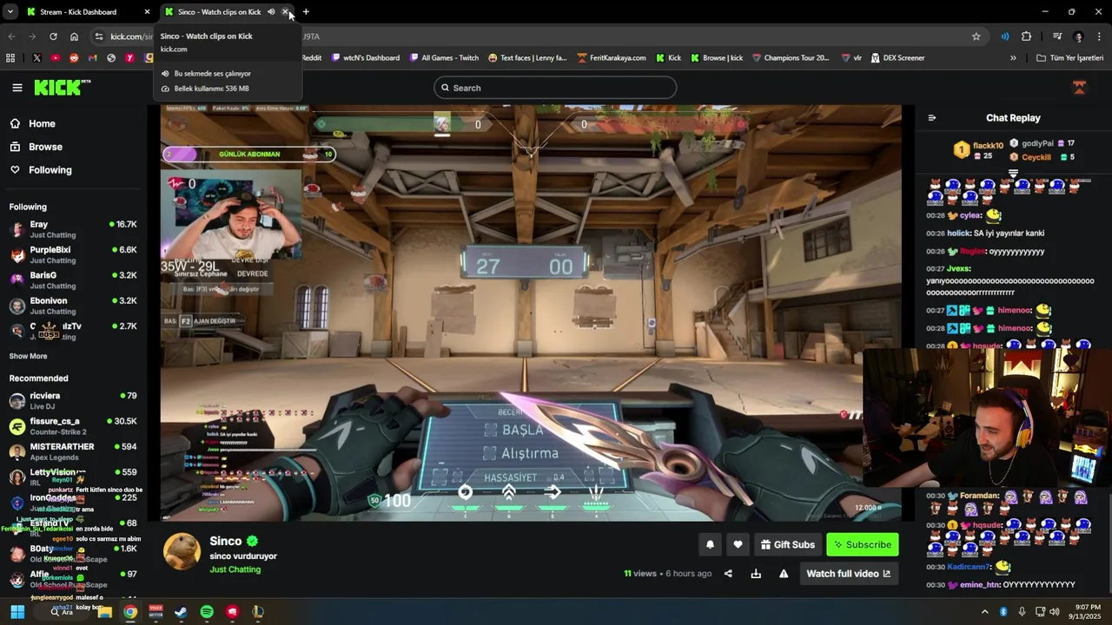Open YouTube bookmark icon

point(56,58)
